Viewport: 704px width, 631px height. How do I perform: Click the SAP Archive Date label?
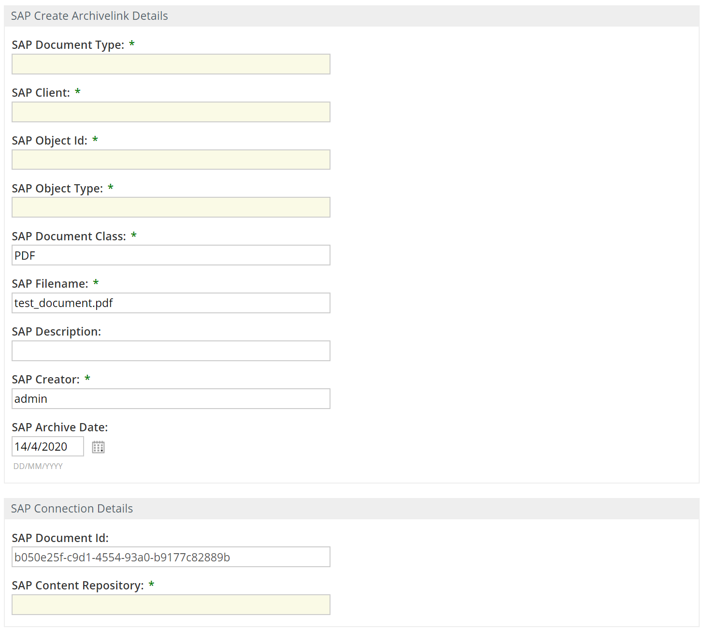tap(59, 427)
